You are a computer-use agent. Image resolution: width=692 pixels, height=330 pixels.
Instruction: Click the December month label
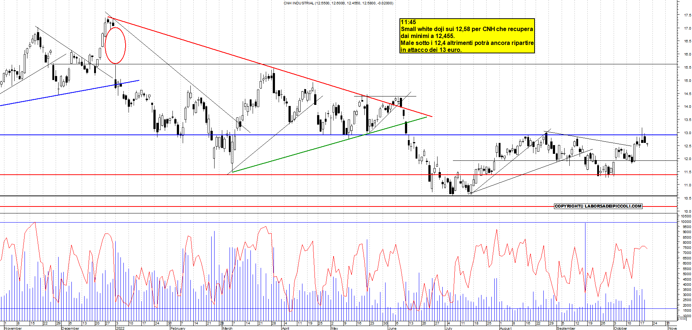[71, 328]
